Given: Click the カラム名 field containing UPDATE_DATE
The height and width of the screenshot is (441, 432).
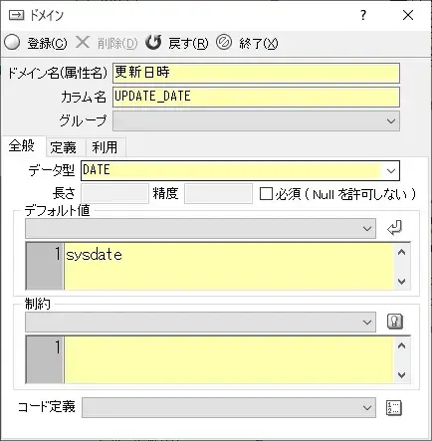Looking at the screenshot, I should point(256,97).
